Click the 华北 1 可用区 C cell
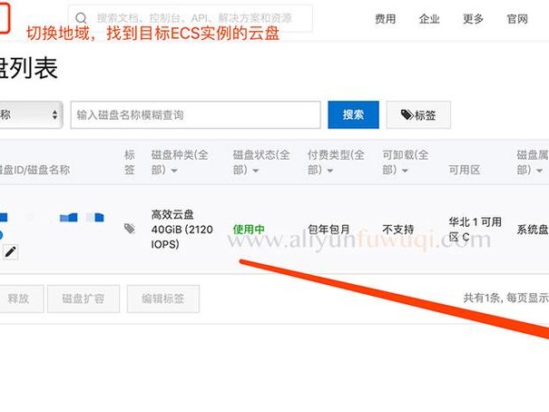 pos(475,230)
